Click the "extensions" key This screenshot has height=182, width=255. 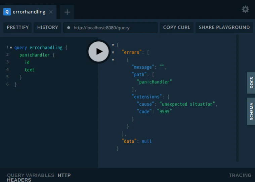pos(146,97)
